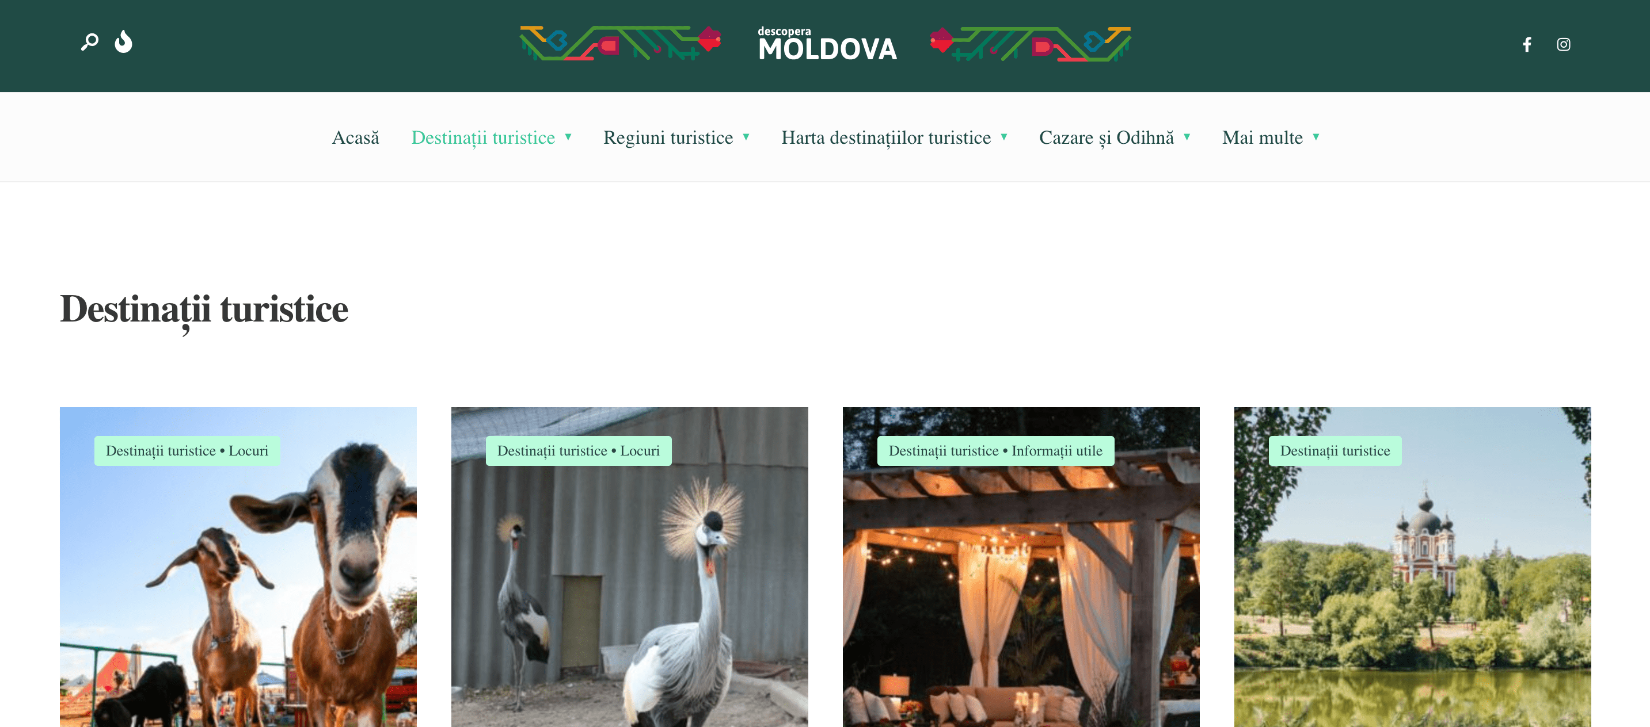
Task: Open the monastery by the lake card
Action: pyautogui.click(x=1412, y=567)
